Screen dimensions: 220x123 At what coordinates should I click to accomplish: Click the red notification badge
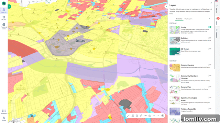(218, 18)
